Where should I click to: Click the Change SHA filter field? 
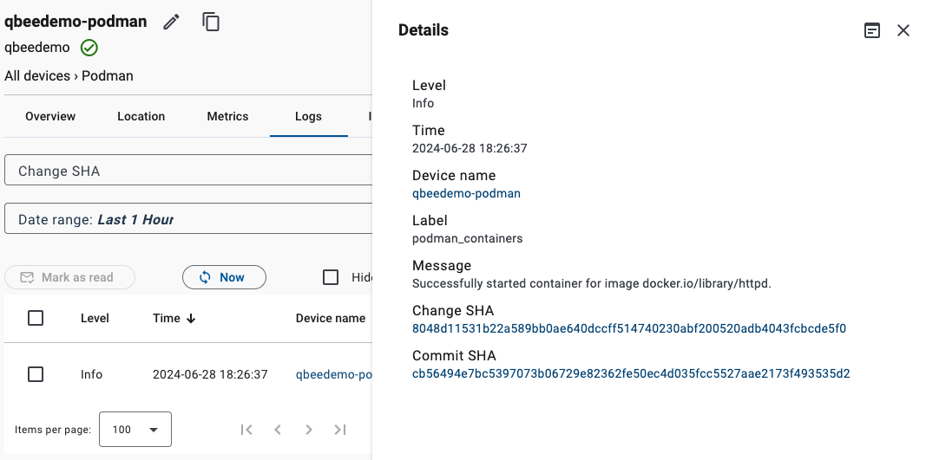point(187,171)
